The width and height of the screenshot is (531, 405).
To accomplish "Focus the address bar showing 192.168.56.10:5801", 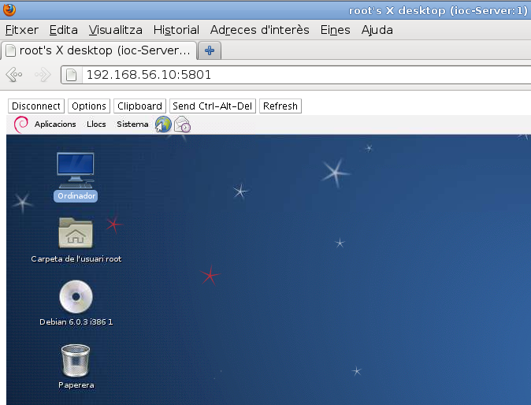I will click(x=299, y=76).
